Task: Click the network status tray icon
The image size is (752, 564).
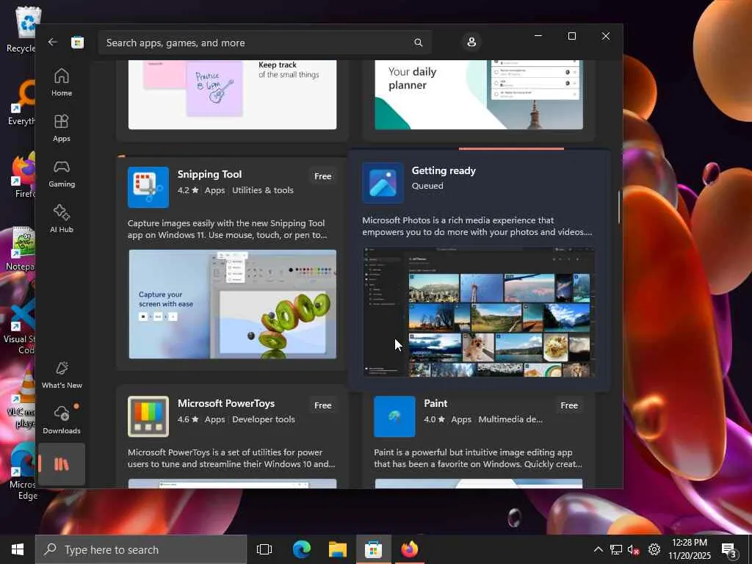Action: 616,549
